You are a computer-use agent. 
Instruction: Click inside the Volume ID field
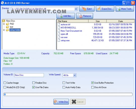29,75
